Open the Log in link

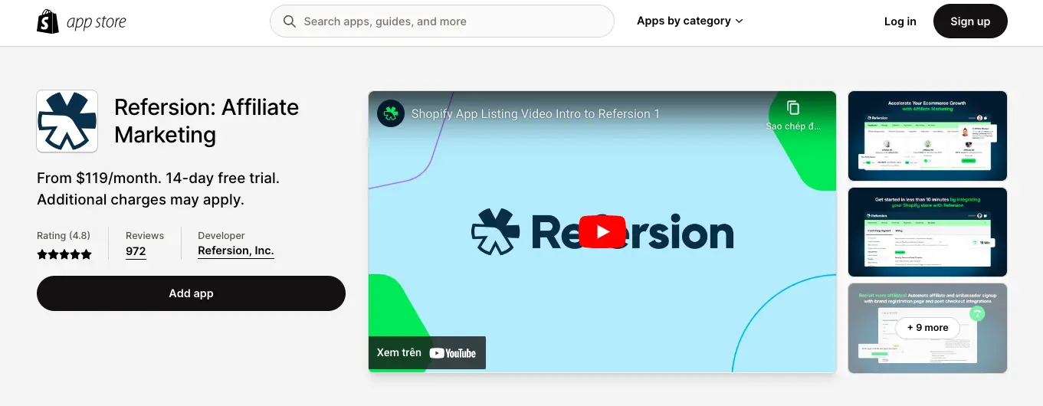(900, 21)
